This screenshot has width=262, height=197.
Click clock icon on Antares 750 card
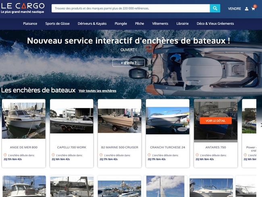click(197, 155)
